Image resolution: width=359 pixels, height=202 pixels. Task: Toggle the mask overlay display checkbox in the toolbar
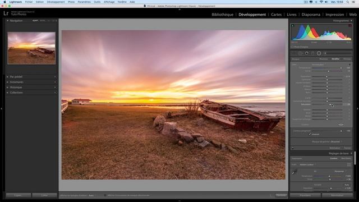pyautogui.click(x=105, y=195)
